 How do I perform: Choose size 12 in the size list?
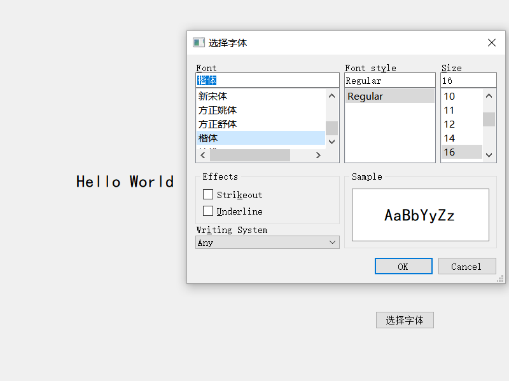tap(462, 124)
